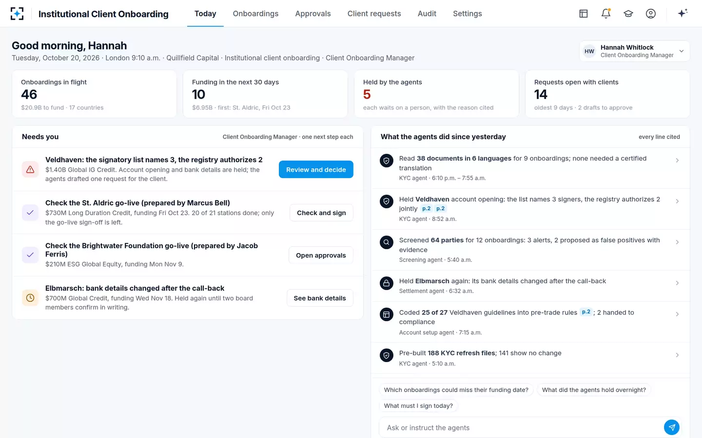Open the layout panel icon in header

584,14
